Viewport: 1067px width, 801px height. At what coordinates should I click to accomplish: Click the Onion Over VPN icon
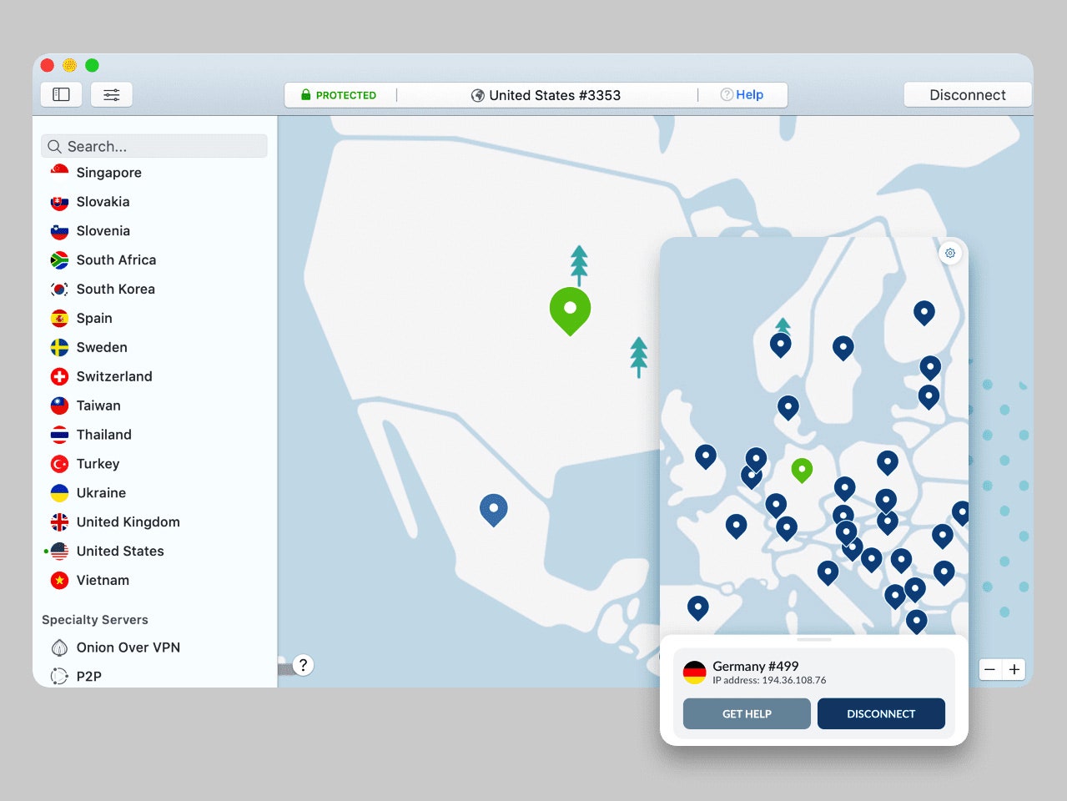59,647
